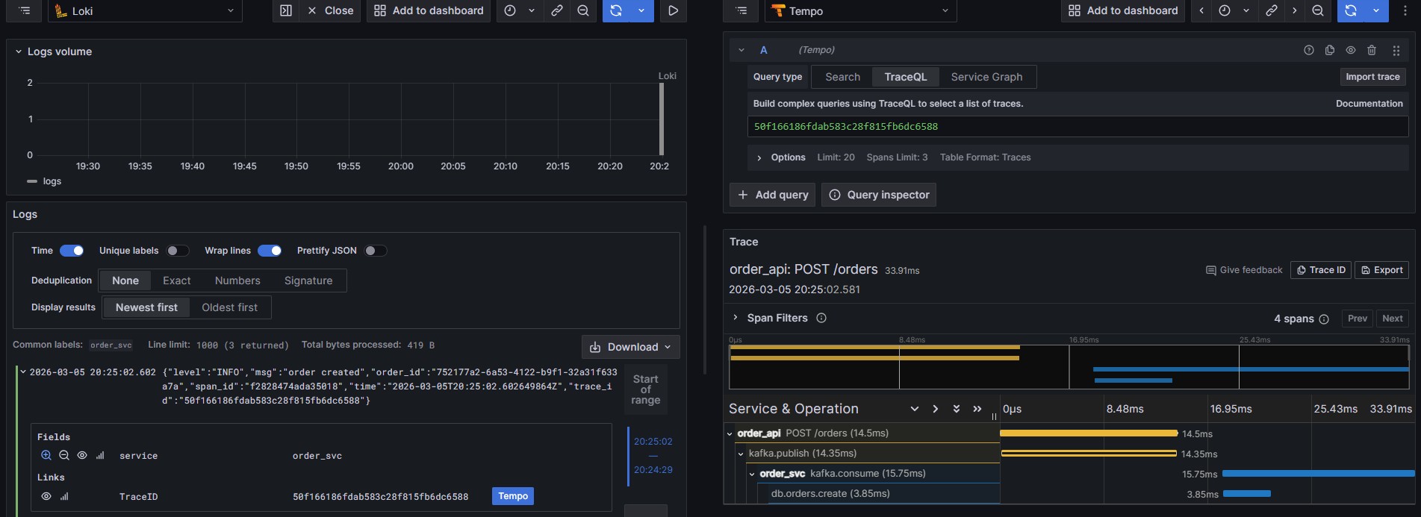Copy shortened link in Loki toolbar

click(x=556, y=10)
